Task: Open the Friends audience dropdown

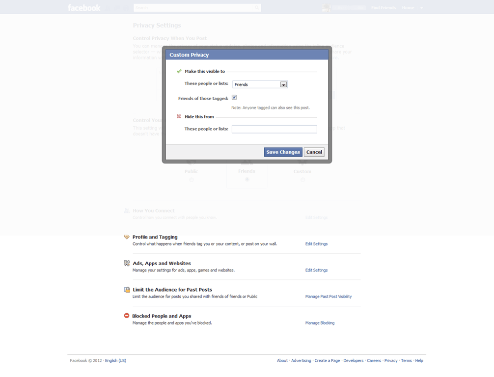Action: pos(260,84)
